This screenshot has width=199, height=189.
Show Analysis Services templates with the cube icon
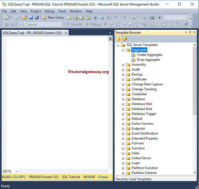coord(125,39)
